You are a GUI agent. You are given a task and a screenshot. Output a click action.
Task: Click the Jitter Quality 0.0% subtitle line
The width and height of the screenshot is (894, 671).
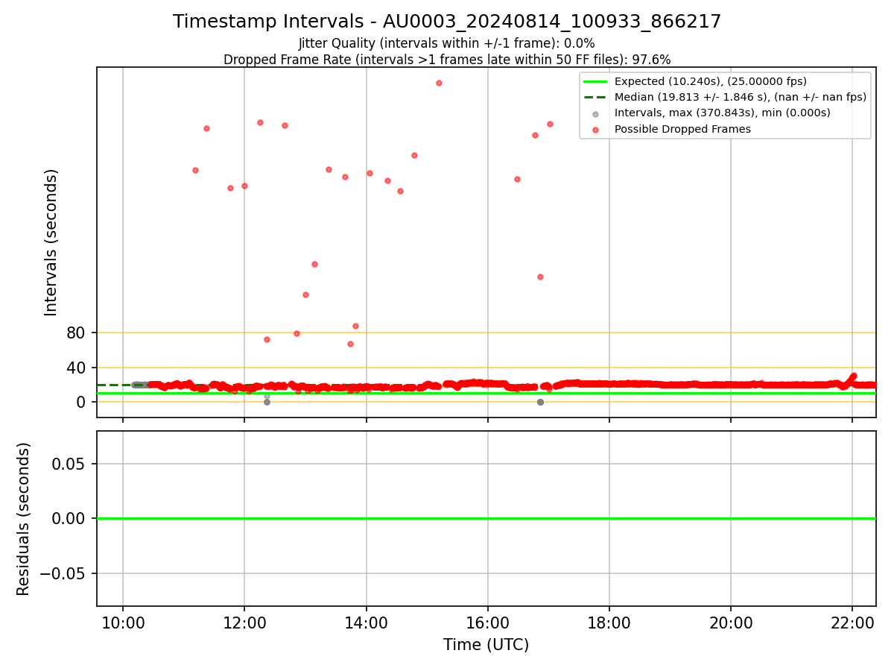[447, 43]
